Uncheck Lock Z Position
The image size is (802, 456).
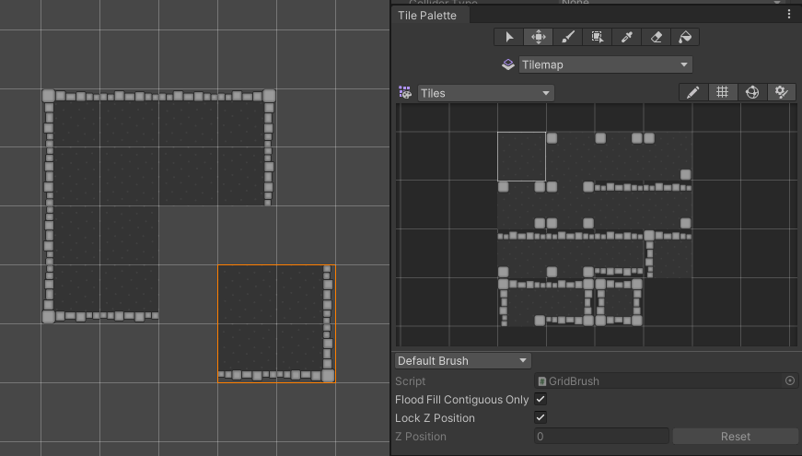point(540,417)
